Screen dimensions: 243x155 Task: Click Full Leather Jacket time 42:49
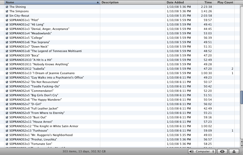[x=208, y=108]
